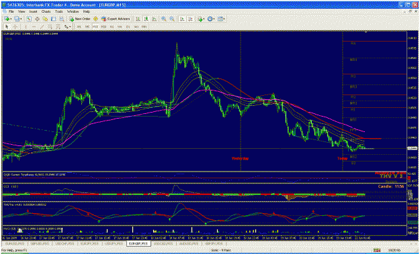Image resolution: width=420 pixels, height=254 pixels.
Task: Switch chart to M1 timeframe
Action: (79, 27)
